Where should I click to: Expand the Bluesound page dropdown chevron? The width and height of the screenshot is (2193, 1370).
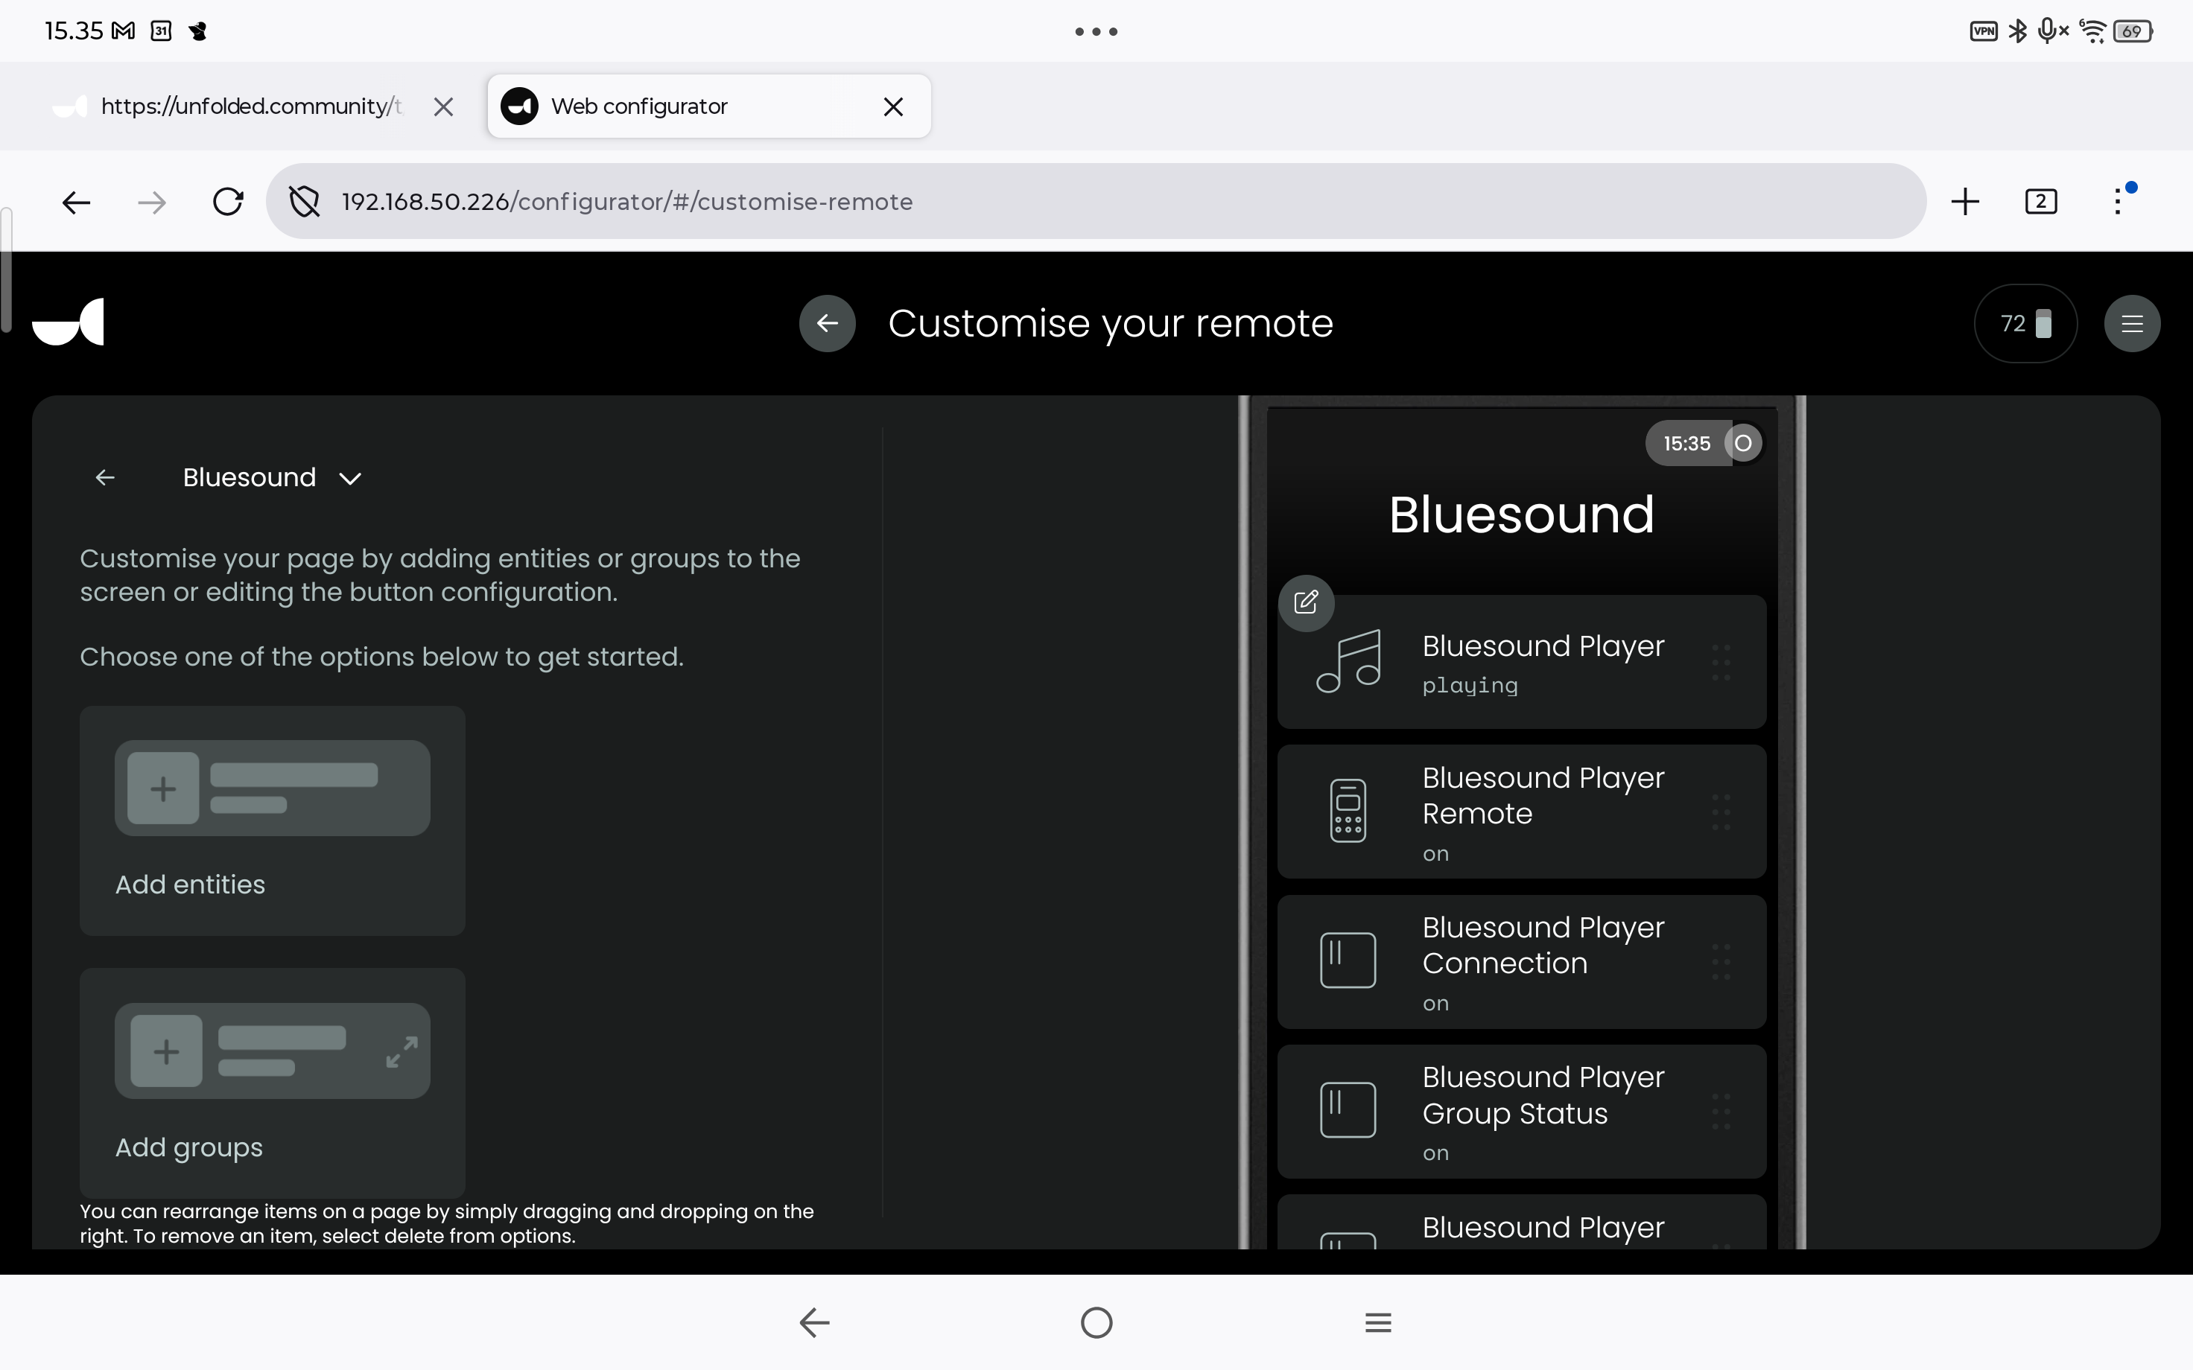[351, 479]
